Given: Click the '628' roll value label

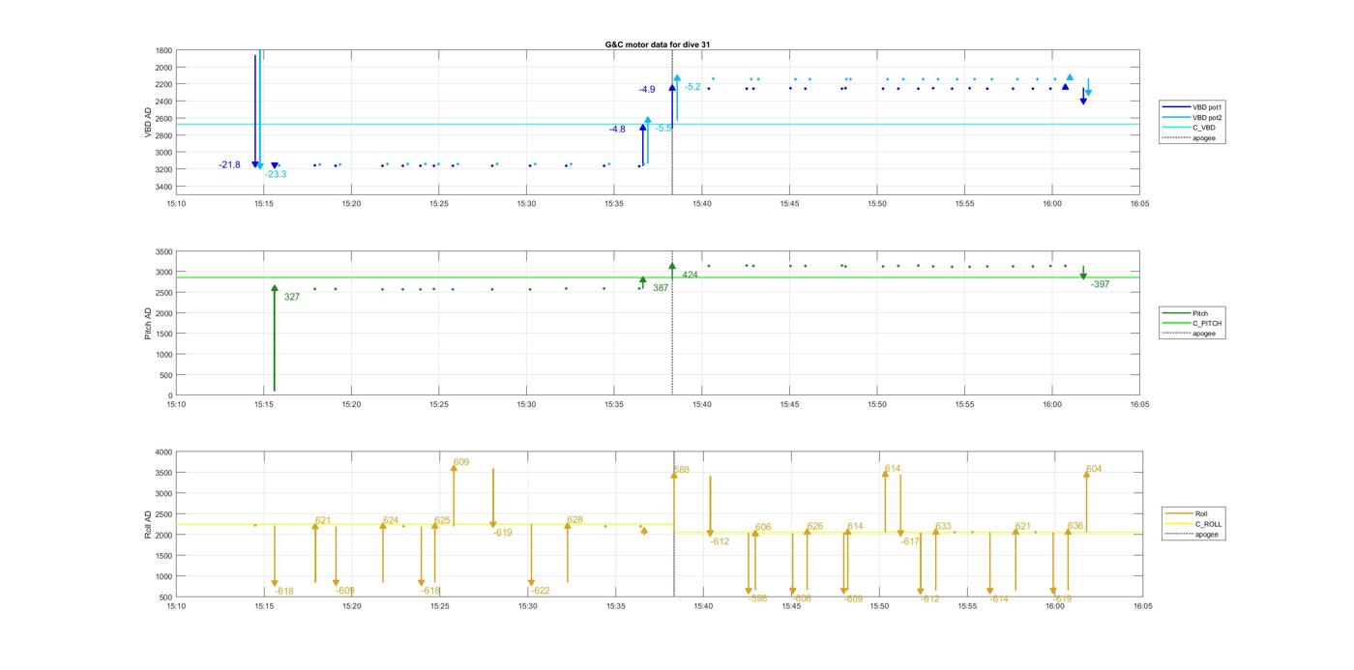Looking at the screenshot, I should [x=575, y=520].
